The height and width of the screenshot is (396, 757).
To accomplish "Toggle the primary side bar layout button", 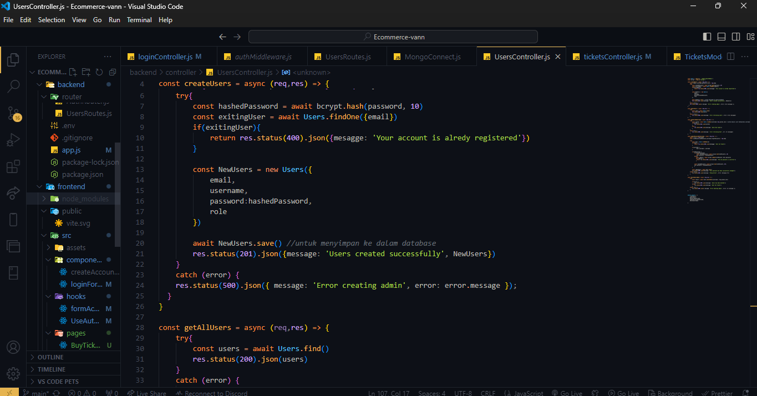I will pyautogui.click(x=707, y=37).
